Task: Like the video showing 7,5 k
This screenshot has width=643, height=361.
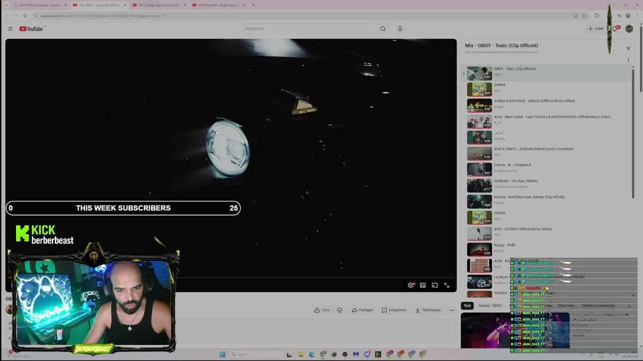Action: [321, 310]
